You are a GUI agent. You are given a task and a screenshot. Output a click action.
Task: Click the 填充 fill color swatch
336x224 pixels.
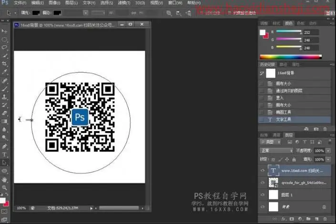click(36, 13)
